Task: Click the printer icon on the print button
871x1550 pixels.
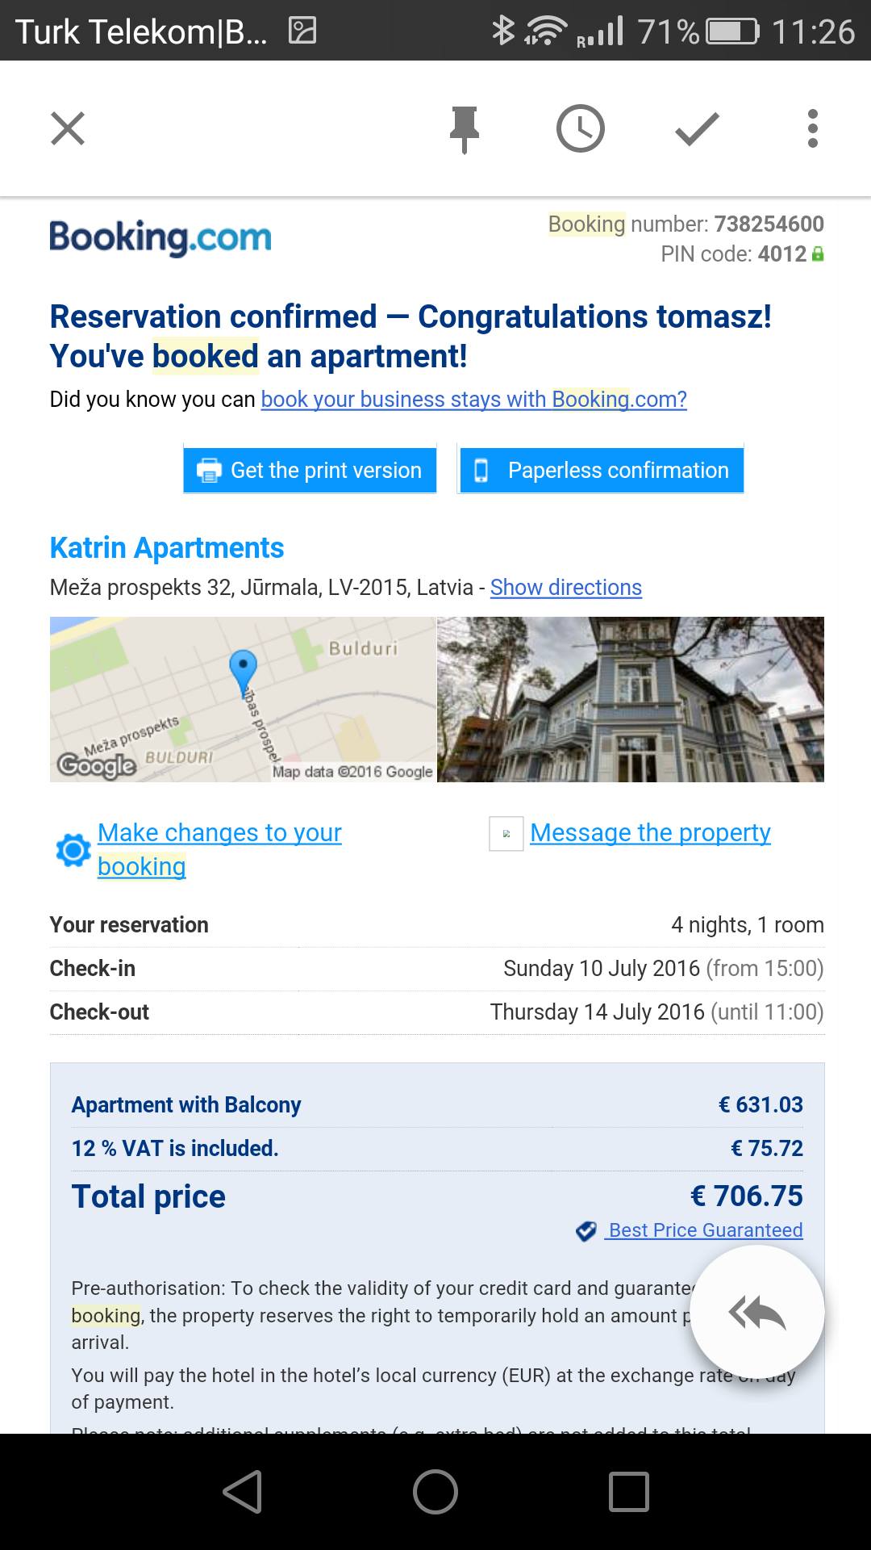Action: point(210,469)
